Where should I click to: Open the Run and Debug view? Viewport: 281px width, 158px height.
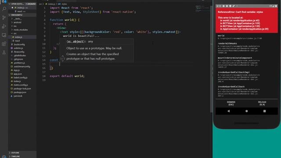4,26
